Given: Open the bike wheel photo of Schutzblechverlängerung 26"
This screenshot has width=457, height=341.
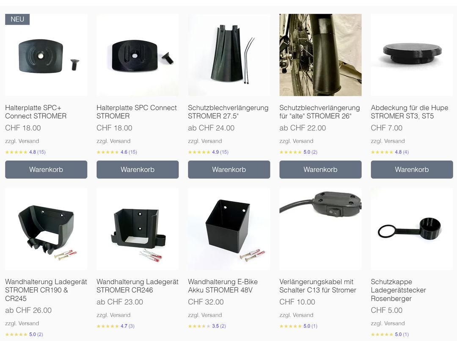Looking at the screenshot, I should tap(320, 55).
